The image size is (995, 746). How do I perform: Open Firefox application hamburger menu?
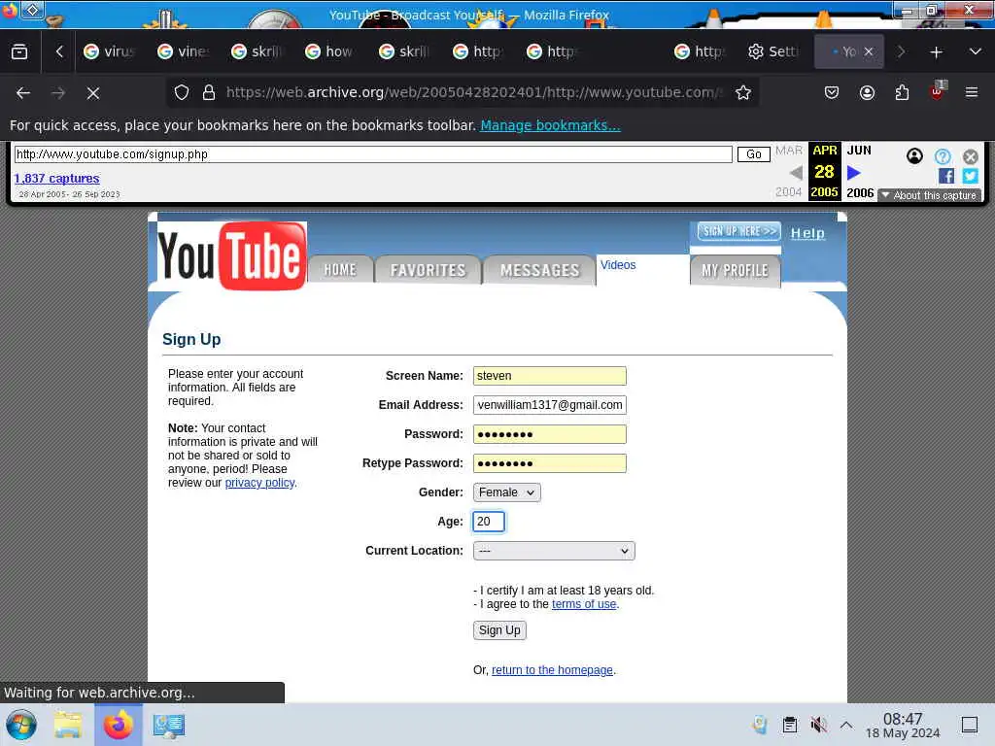(972, 92)
